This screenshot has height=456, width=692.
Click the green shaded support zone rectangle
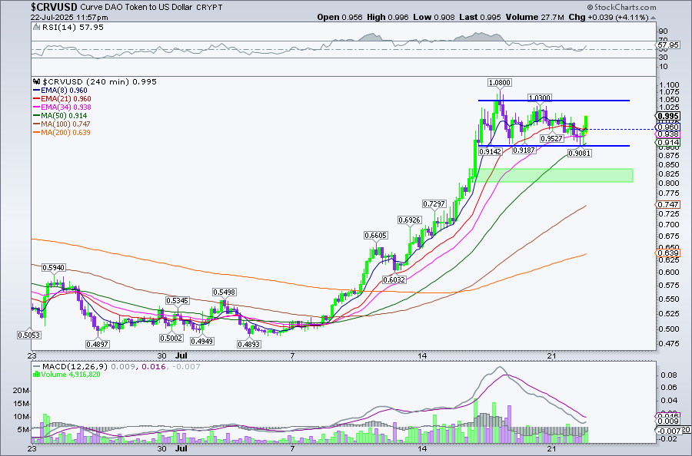(x=554, y=175)
